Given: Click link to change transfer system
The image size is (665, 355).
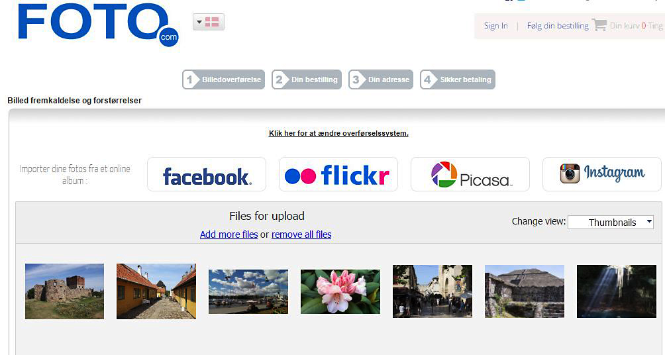Looking at the screenshot, I should tap(338, 133).
